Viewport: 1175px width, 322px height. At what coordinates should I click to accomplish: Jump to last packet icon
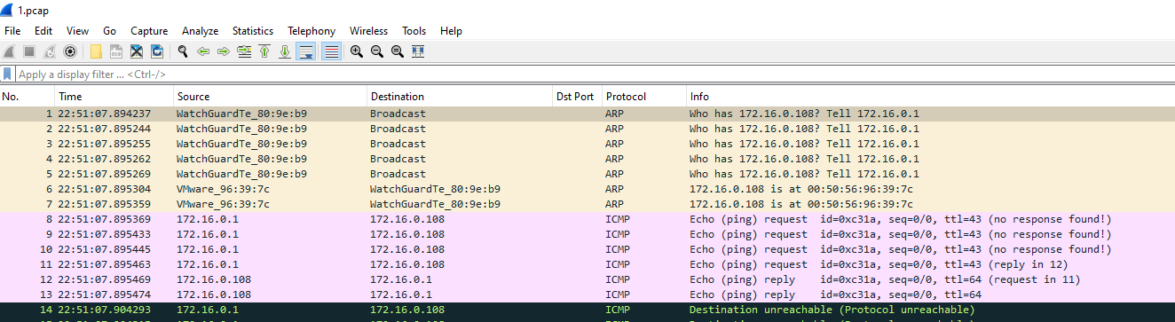pos(285,51)
